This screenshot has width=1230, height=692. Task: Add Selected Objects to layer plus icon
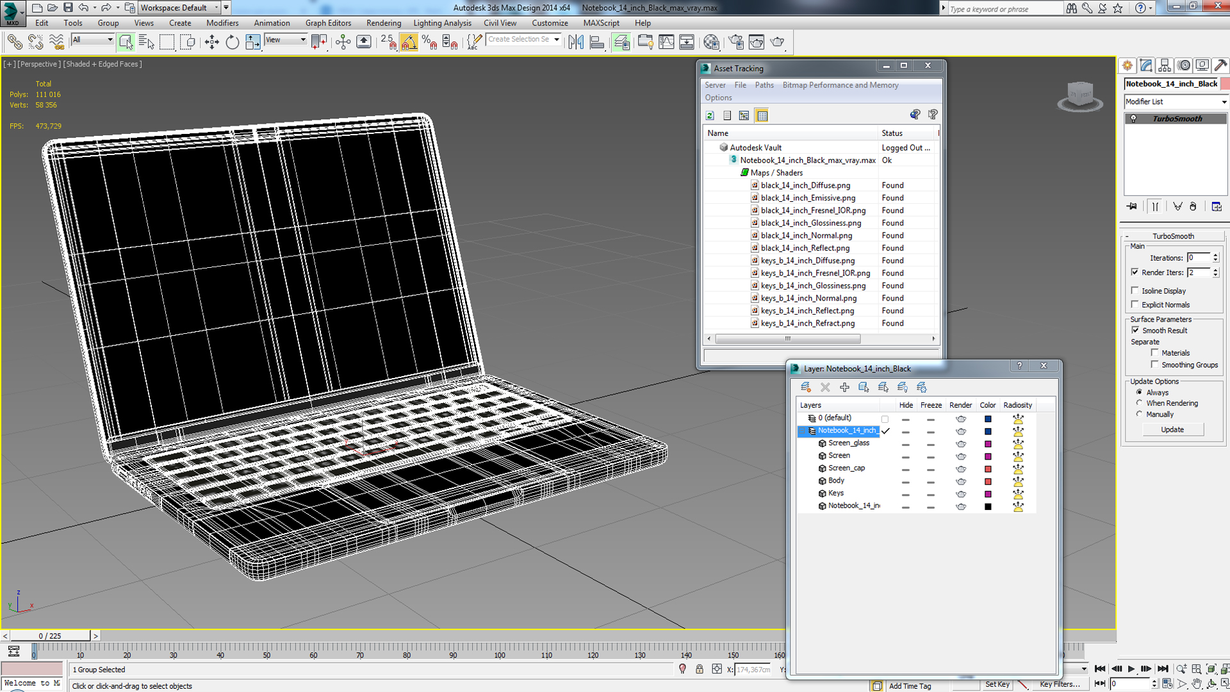[x=844, y=387]
